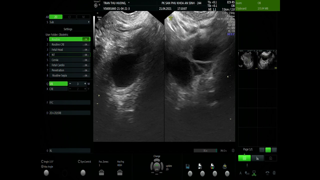Click the Dyn.Contr.6 knob
The height and width of the screenshot is (180, 320).
[x=83, y=173]
